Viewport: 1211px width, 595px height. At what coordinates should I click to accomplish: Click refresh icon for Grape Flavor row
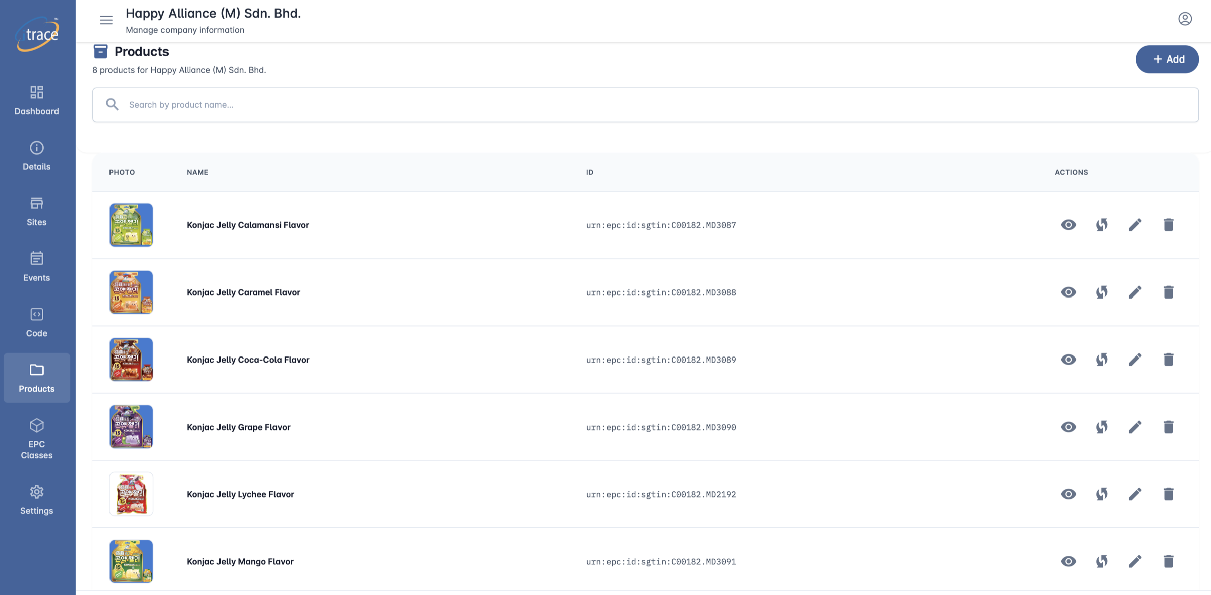coord(1102,427)
